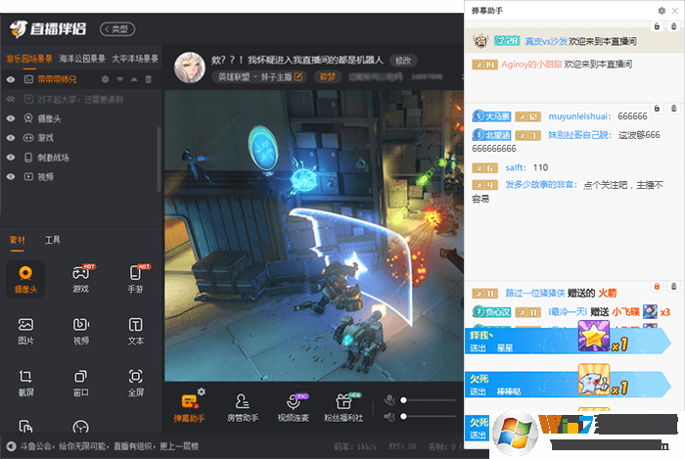Image resolution: width=685 pixels, height=459 pixels.
Task: Add a 文本 text source
Action: 135,331
